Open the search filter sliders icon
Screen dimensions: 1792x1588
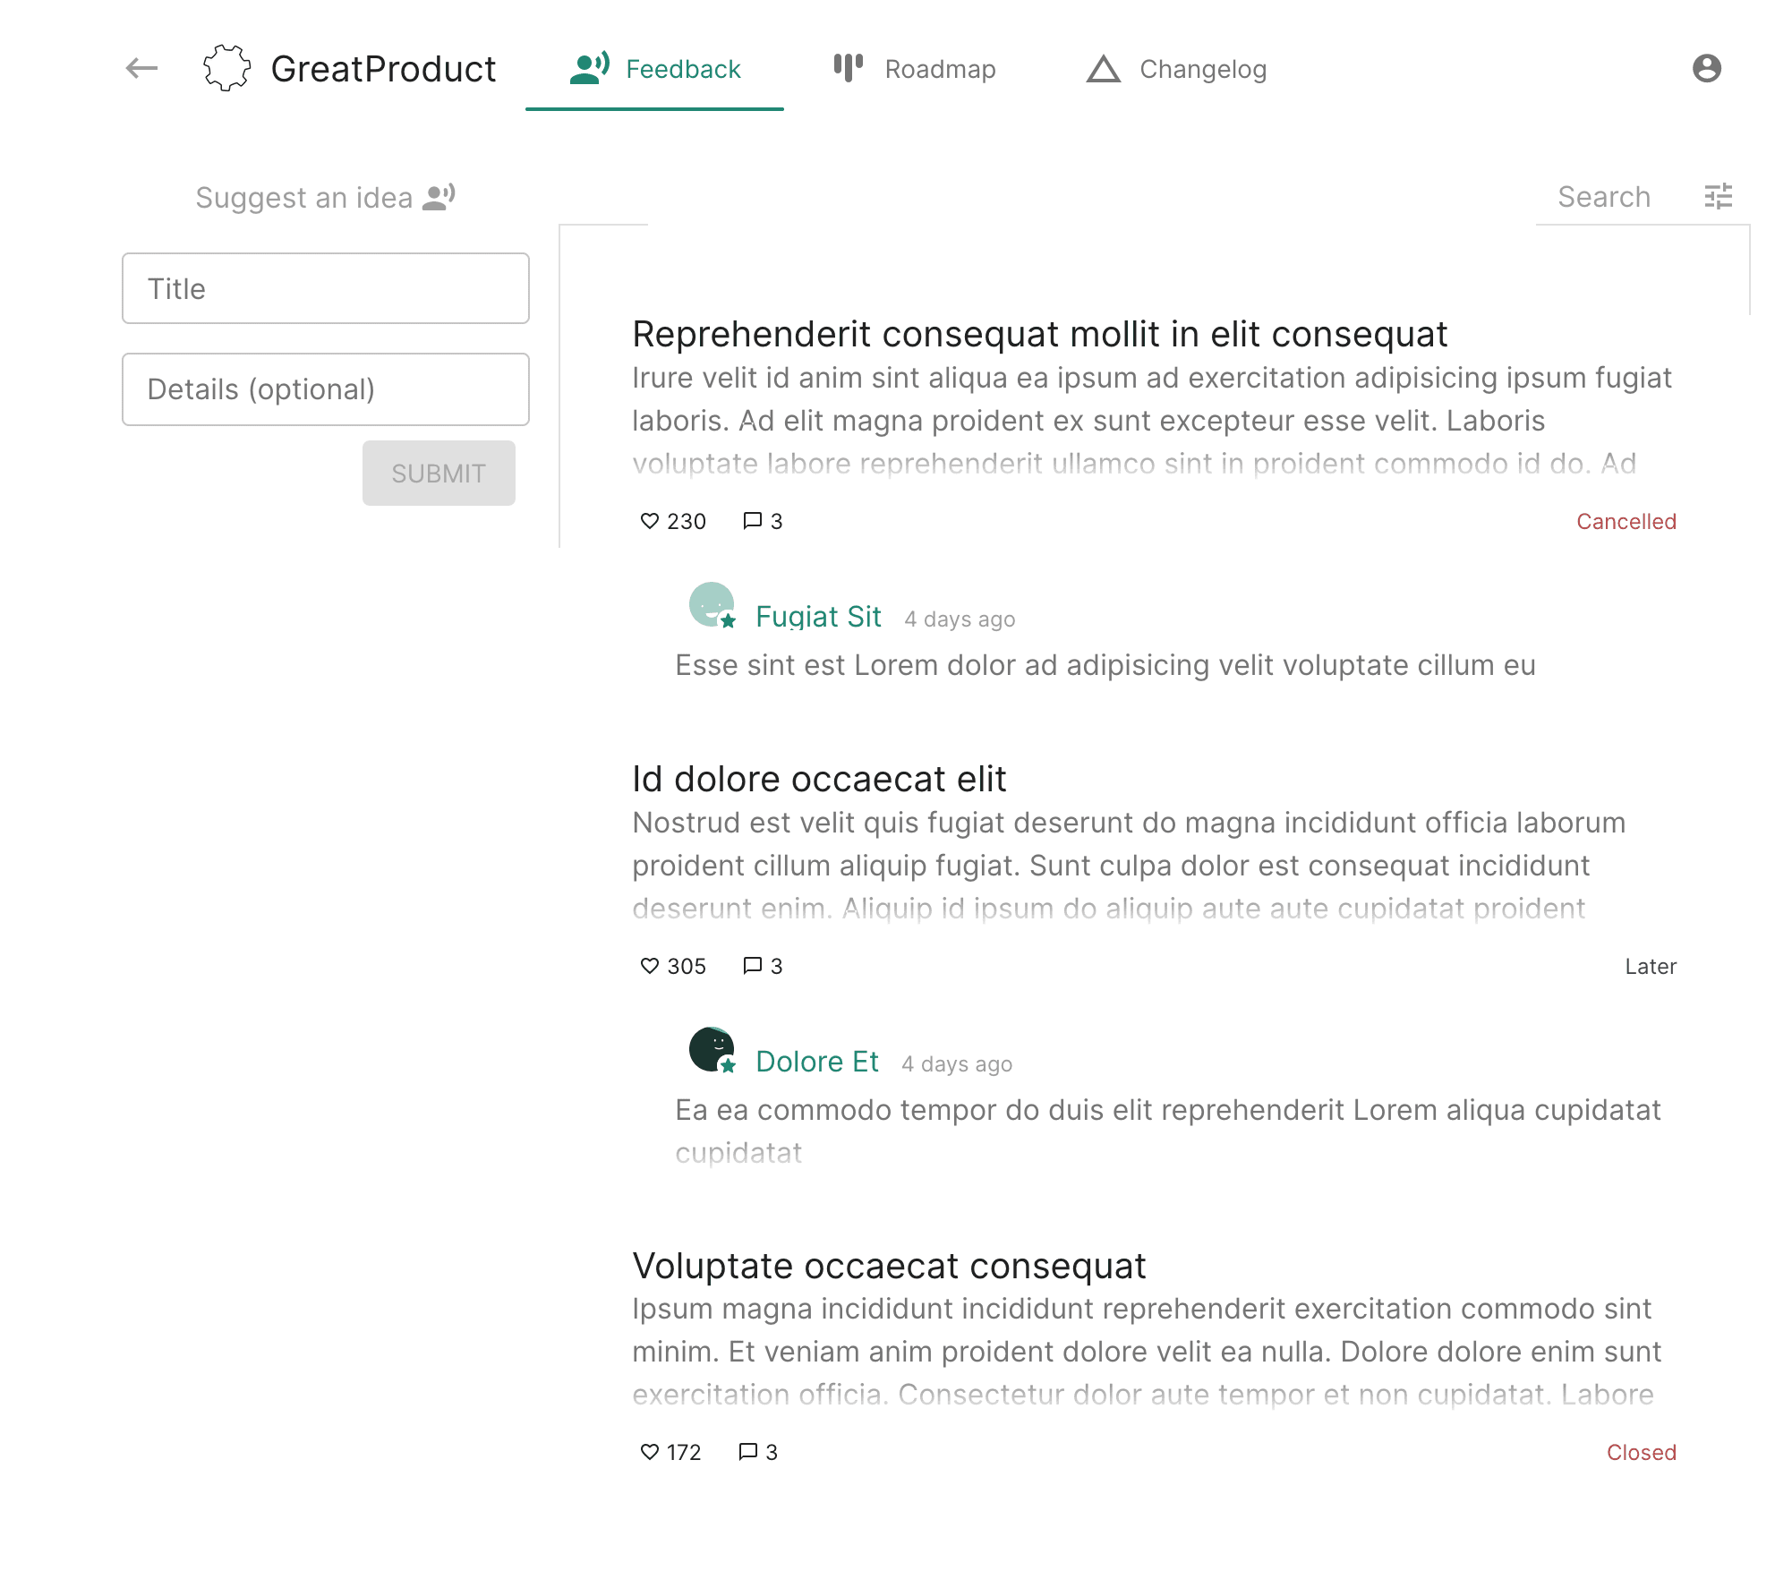click(x=1718, y=196)
